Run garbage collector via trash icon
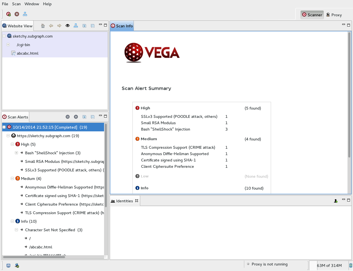 [351, 265]
